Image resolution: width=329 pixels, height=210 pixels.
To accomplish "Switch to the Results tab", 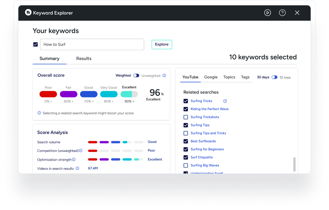I will [x=84, y=58].
